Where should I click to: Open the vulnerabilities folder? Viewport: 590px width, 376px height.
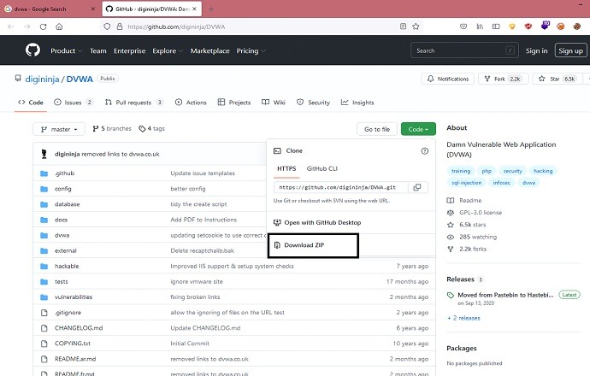[74, 297]
